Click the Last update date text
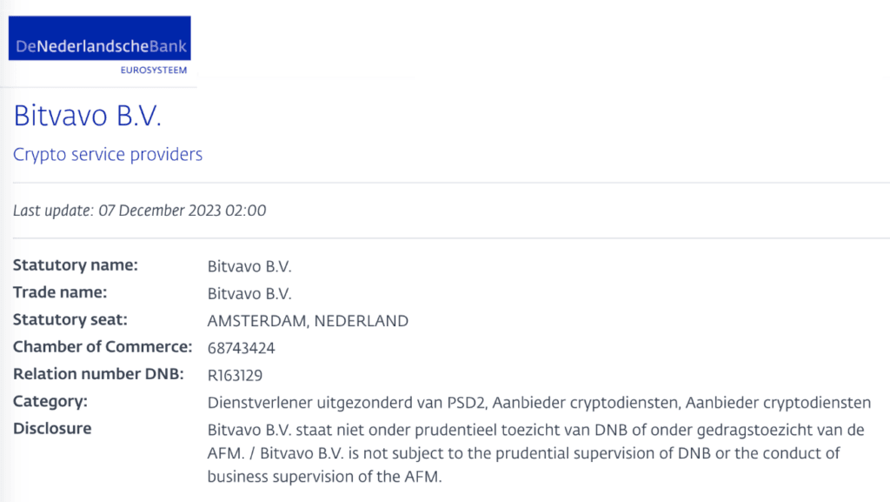Viewport: 890px width, 502px height. pos(139,210)
